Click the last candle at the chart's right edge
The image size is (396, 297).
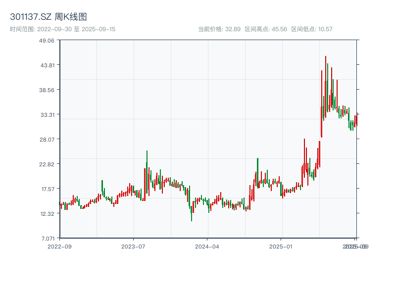coord(357,119)
